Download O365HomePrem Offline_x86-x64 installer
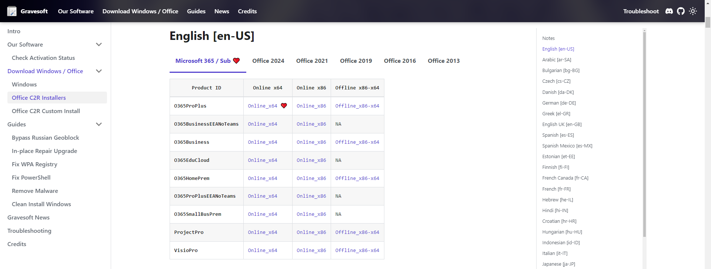This screenshot has height=269, width=711. coord(357,178)
